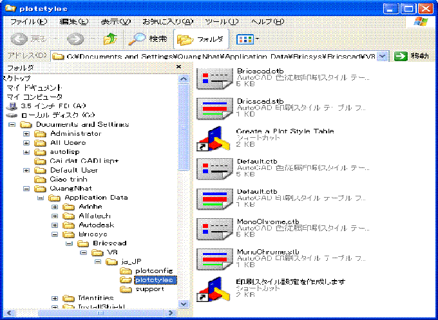Open the お気に入り menu
438x320 pixels.
tap(168, 22)
